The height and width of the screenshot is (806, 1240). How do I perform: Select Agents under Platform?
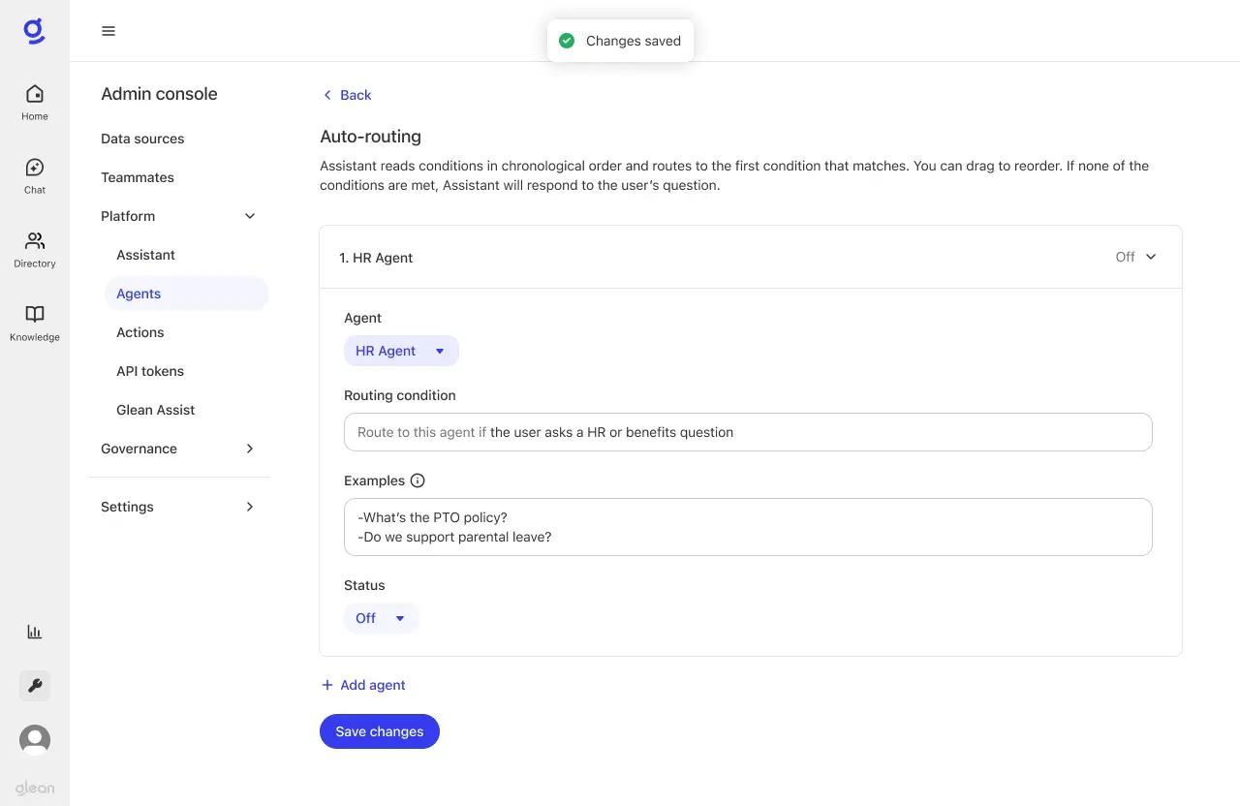click(186, 294)
